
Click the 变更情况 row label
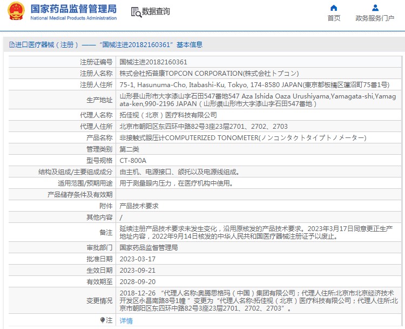99,300
